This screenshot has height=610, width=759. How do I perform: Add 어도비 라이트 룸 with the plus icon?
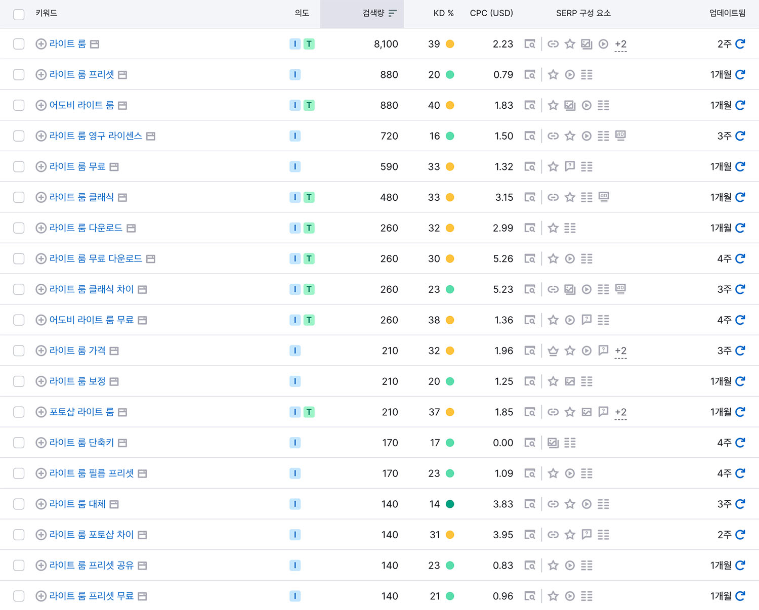[x=41, y=105]
